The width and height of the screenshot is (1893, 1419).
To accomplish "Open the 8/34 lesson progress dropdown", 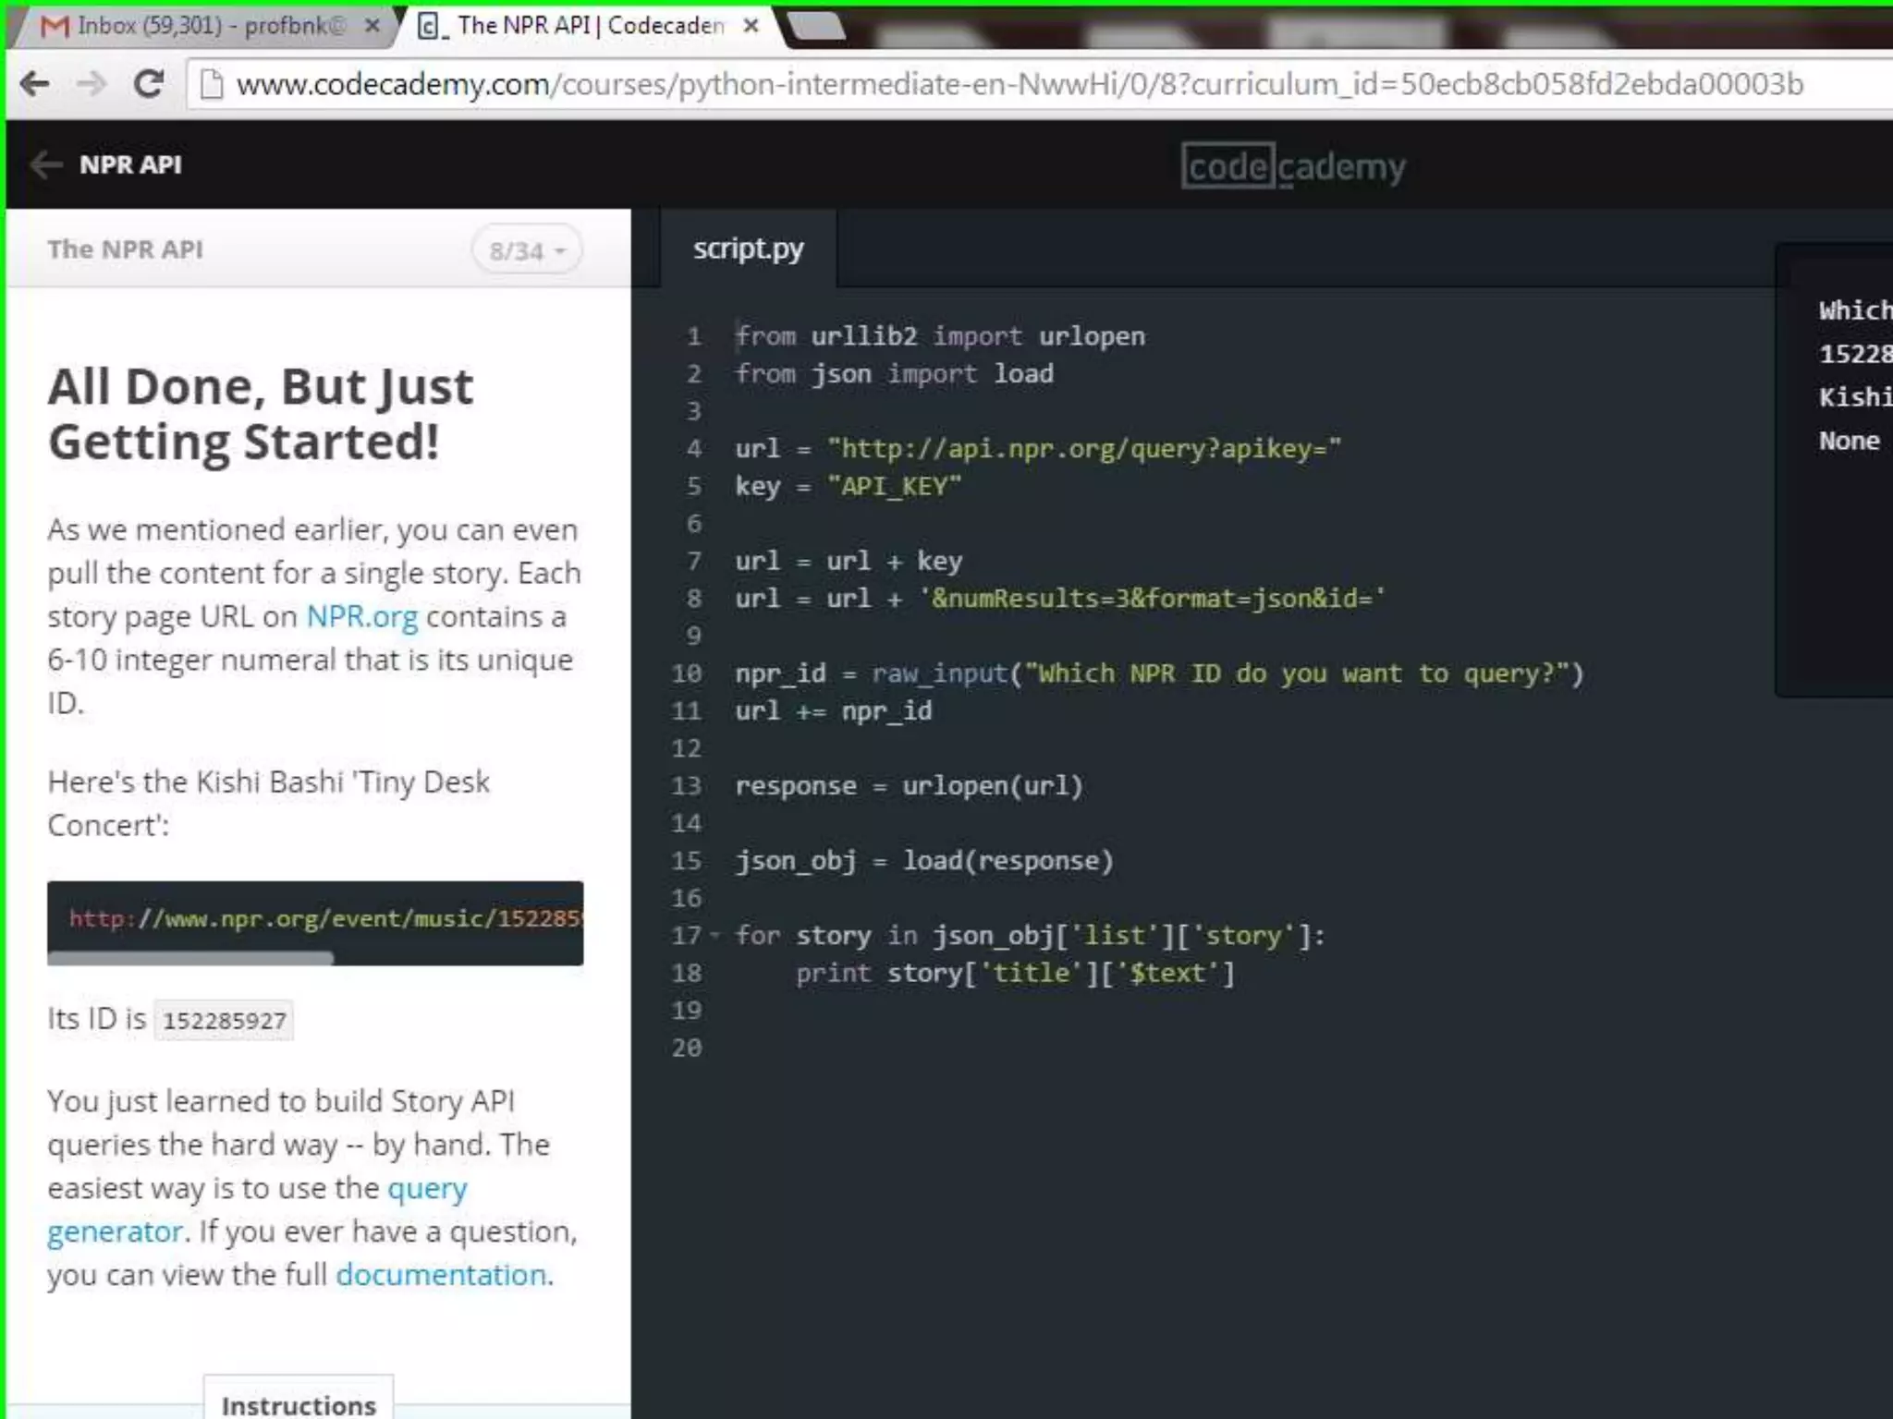I will [527, 250].
